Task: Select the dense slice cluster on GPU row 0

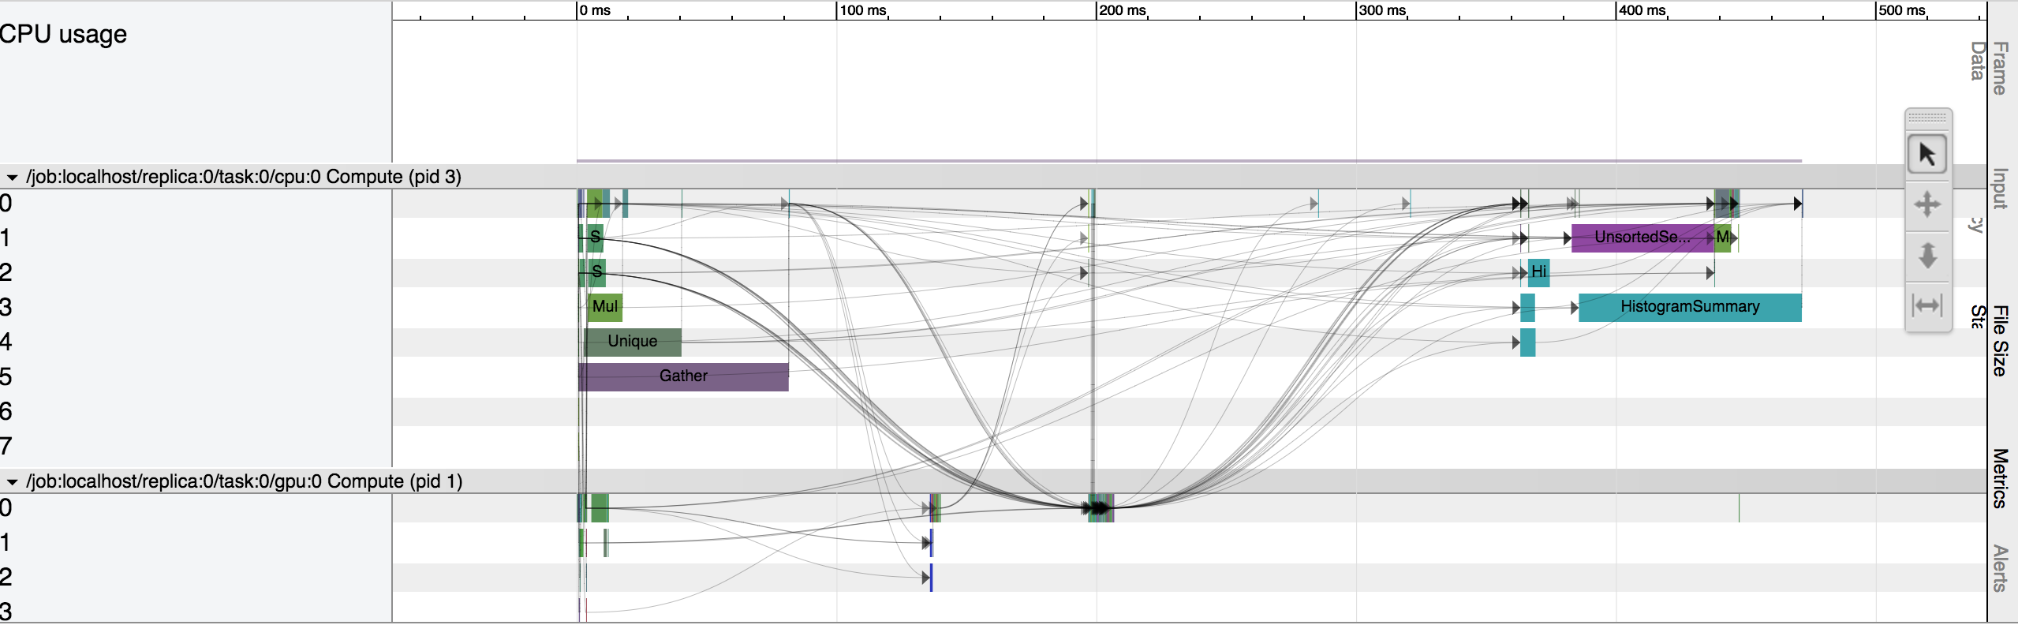Action: coord(1101,508)
